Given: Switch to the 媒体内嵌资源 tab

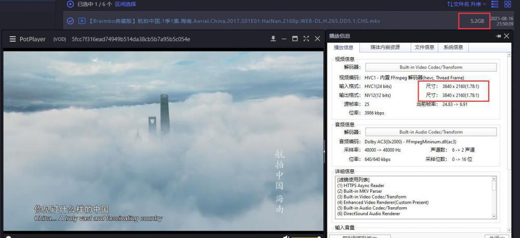Looking at the screenshot, I should [x=385, y=47].
